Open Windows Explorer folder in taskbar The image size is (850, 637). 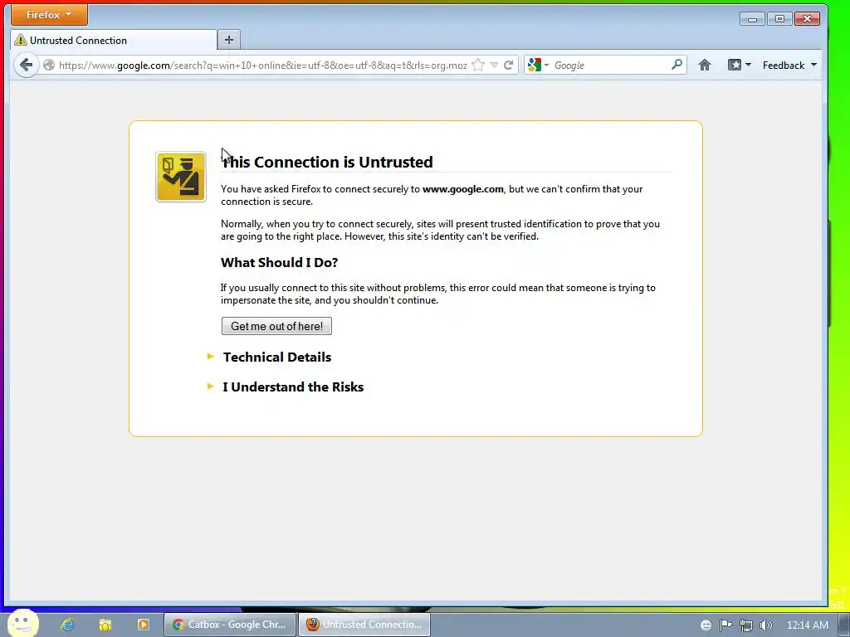tap(105, 625)
